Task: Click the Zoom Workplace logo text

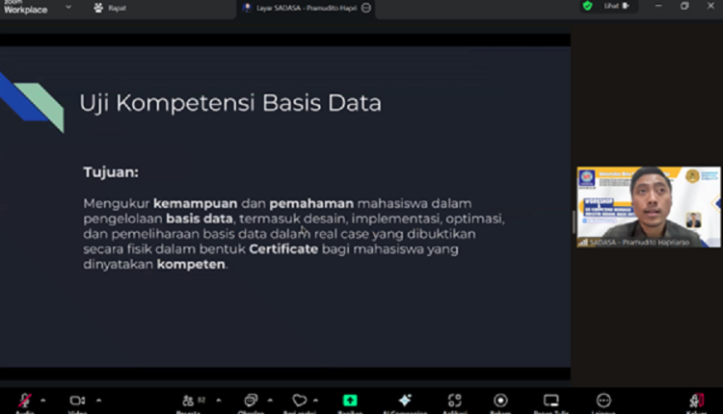Action: tap(25, 8)
